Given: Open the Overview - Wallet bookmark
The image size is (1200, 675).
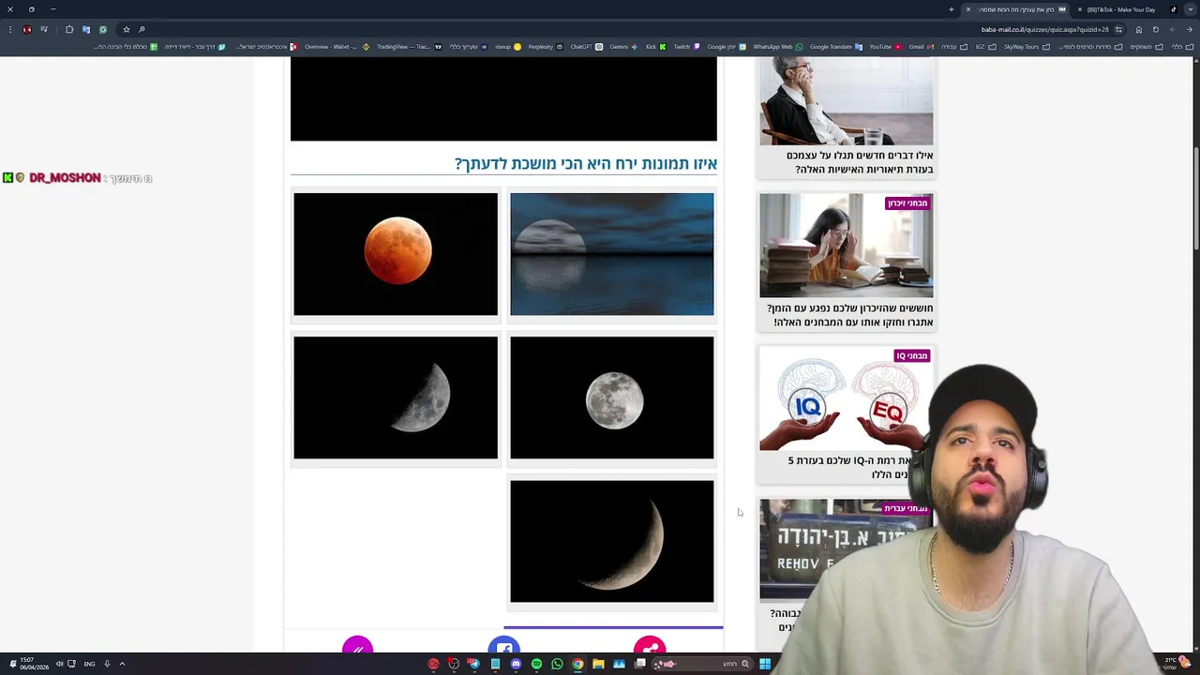Looking at the screenshot, I should 337,47.
